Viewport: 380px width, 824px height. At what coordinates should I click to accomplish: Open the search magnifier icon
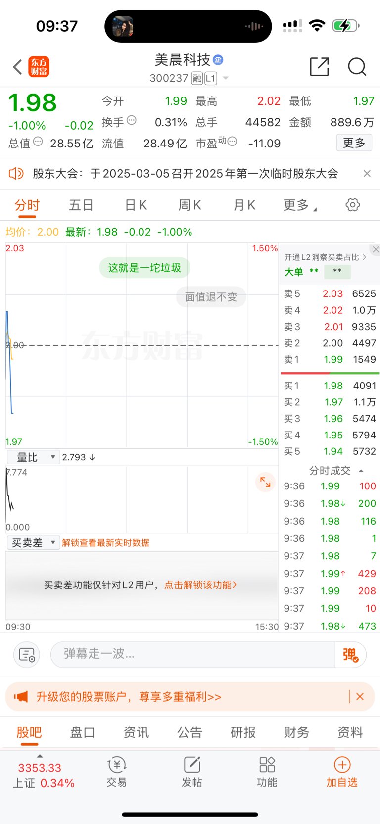click(x=357, y=66)
